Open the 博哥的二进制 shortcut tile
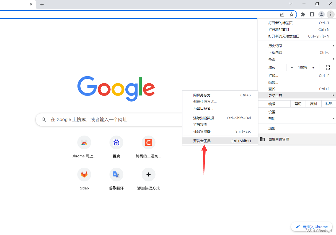 coord(148,147)
